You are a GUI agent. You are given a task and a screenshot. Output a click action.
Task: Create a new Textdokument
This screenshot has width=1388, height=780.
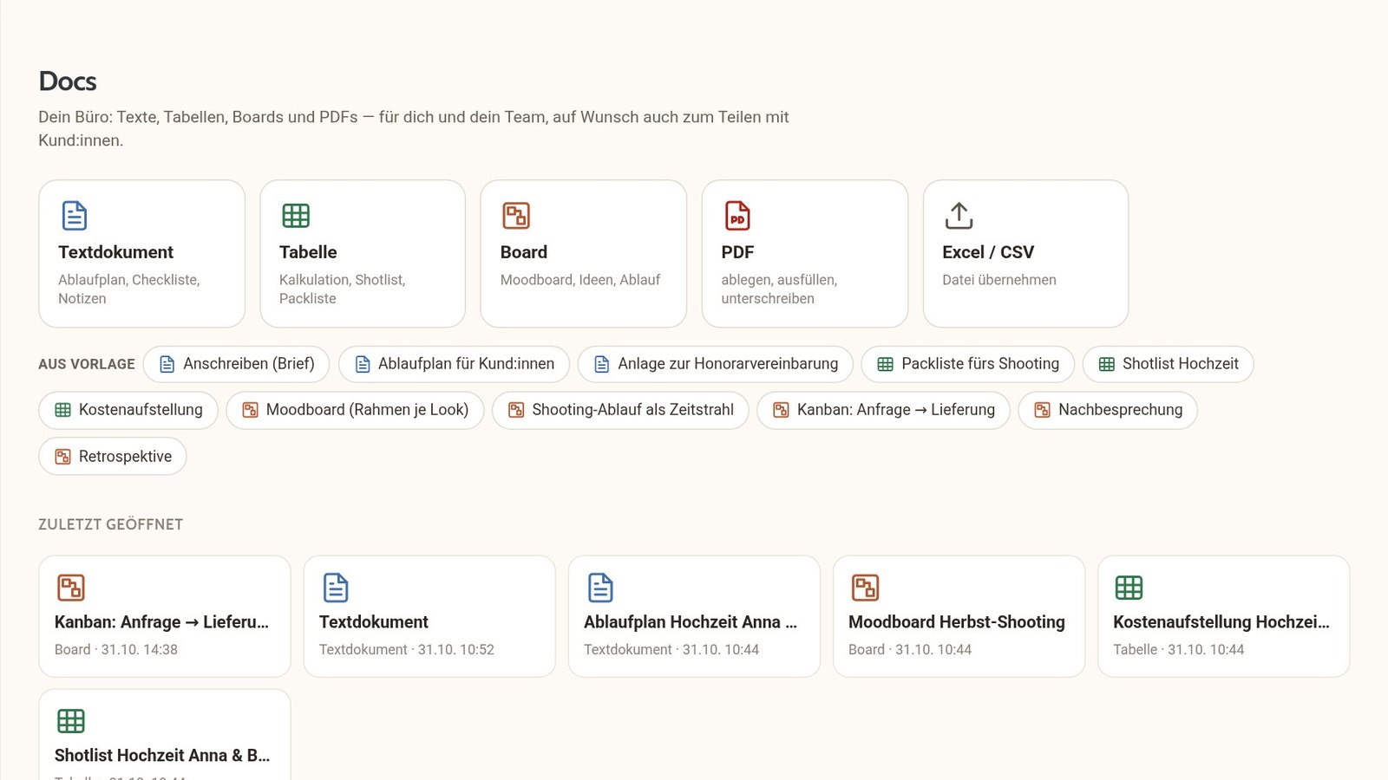coord(141,254)
